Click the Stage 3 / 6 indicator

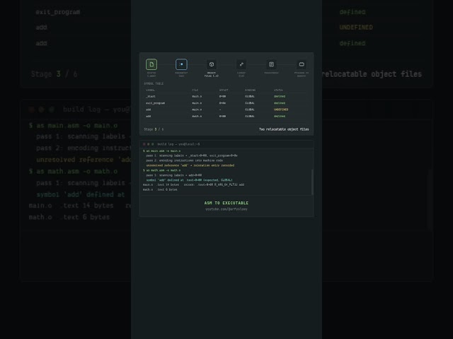pos(154,129)
